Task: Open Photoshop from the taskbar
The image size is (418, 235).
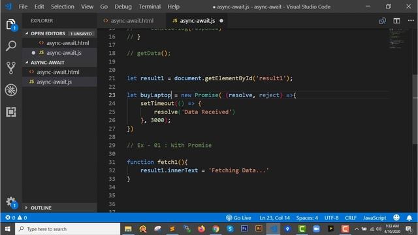Action: (244, 228)
